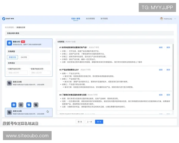Click the Chat Wiki logo icon

(4, 18)
